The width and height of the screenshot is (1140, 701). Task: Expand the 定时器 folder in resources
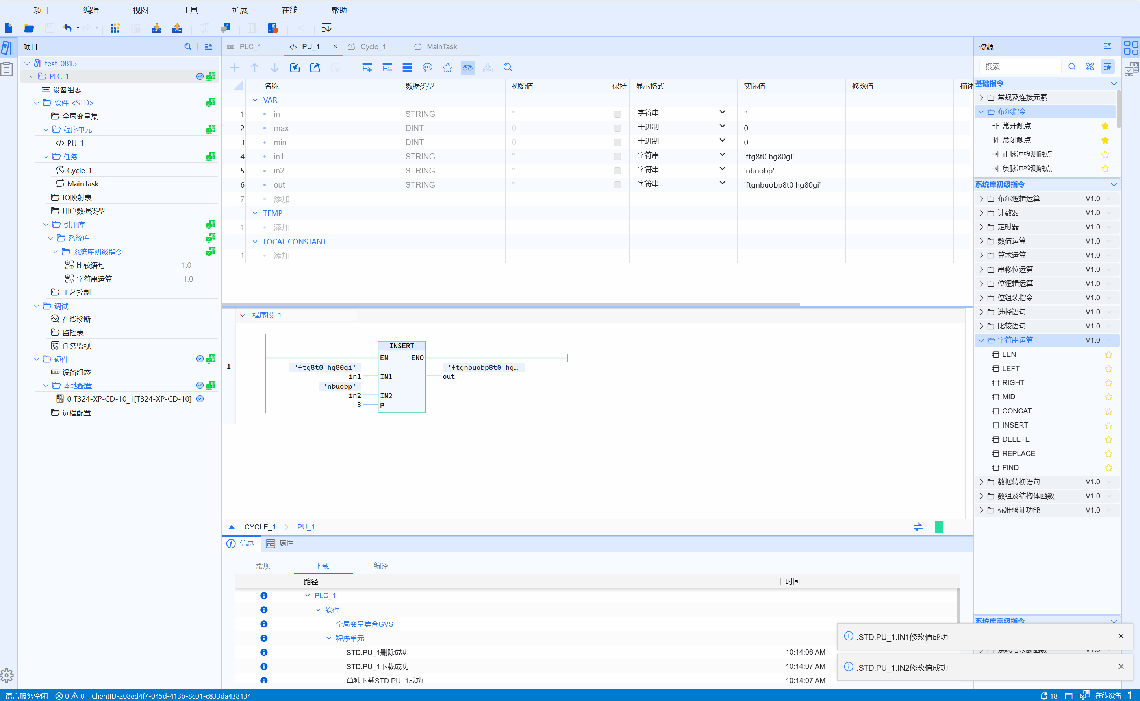(x=981, y=227)
